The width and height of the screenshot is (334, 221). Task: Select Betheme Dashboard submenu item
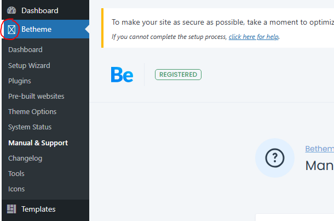click(25, 50)
